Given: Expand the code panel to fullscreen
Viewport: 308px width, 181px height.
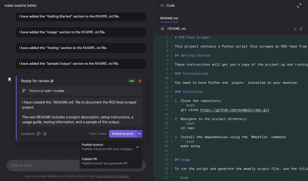Looking at the screenshot, I should pyautogui.click(x=299, y=5).
